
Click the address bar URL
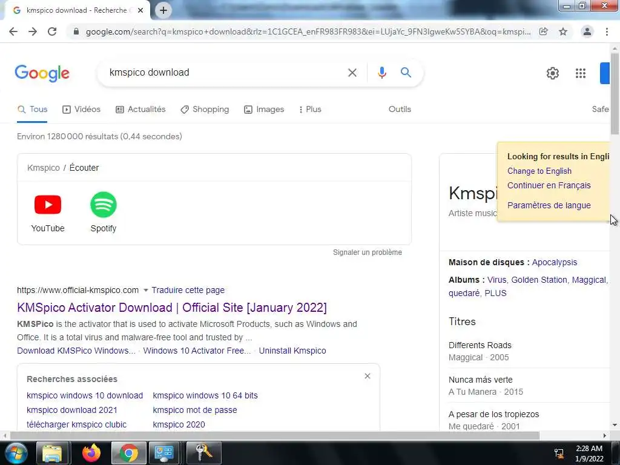point(308,31)
